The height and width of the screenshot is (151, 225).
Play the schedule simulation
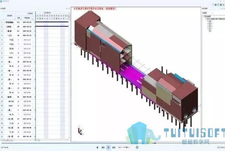108,147
